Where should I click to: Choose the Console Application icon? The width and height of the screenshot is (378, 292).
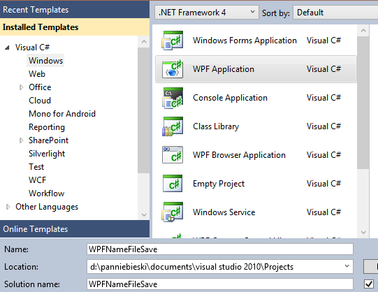pyautogui.click(x=173, y=98)
